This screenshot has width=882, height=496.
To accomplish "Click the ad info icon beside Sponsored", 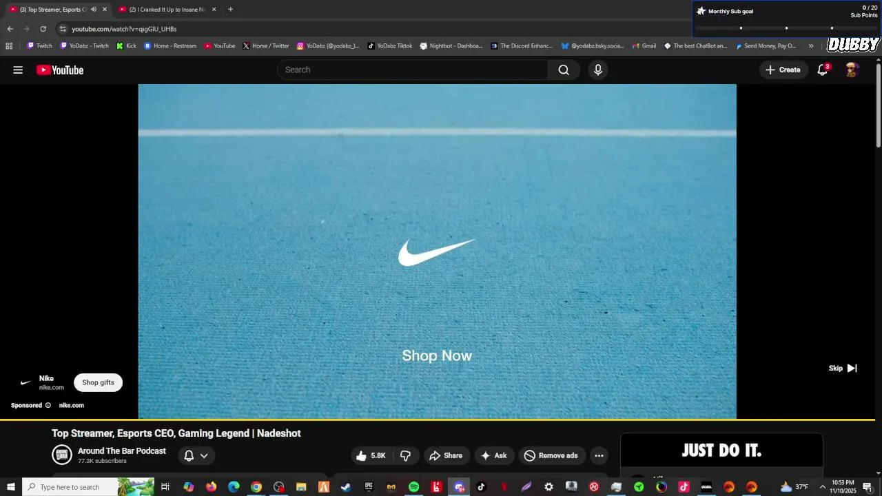I will (x=48, y=405).
